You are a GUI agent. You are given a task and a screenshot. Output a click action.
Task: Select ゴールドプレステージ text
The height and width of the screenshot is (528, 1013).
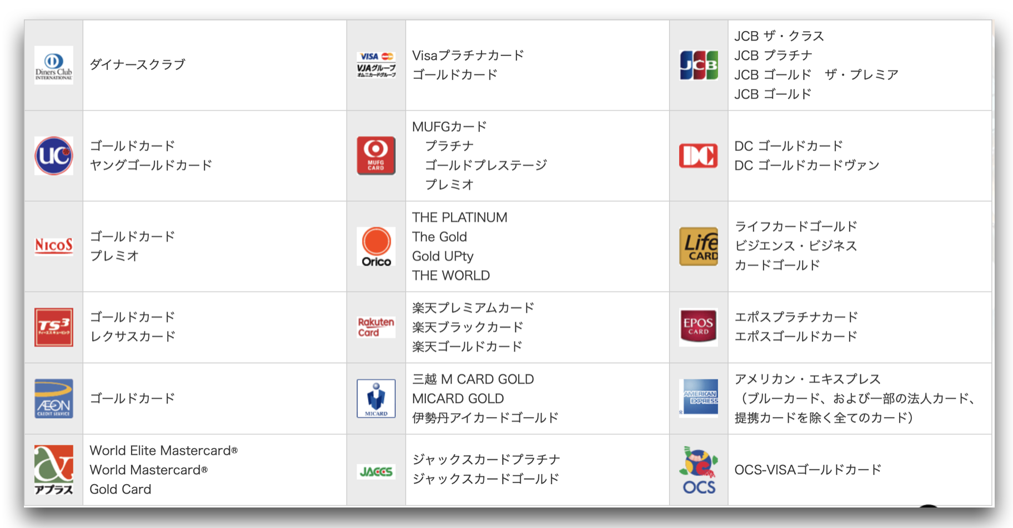486,165
